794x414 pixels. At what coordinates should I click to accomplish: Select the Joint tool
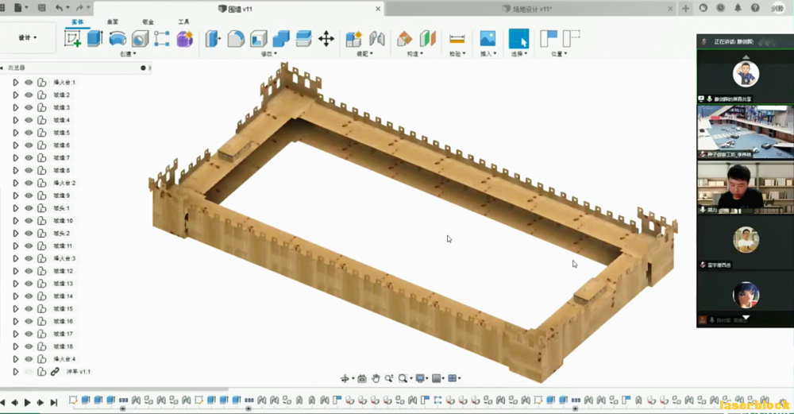(x=376, y=39)
